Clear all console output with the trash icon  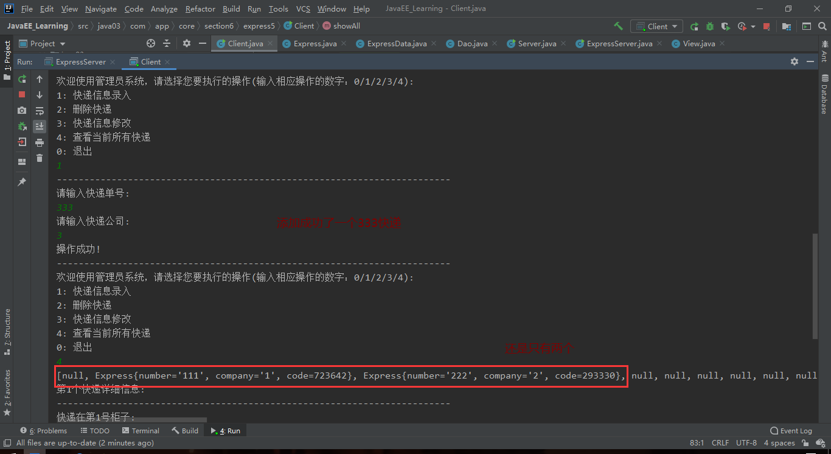[x=40, y=158]
